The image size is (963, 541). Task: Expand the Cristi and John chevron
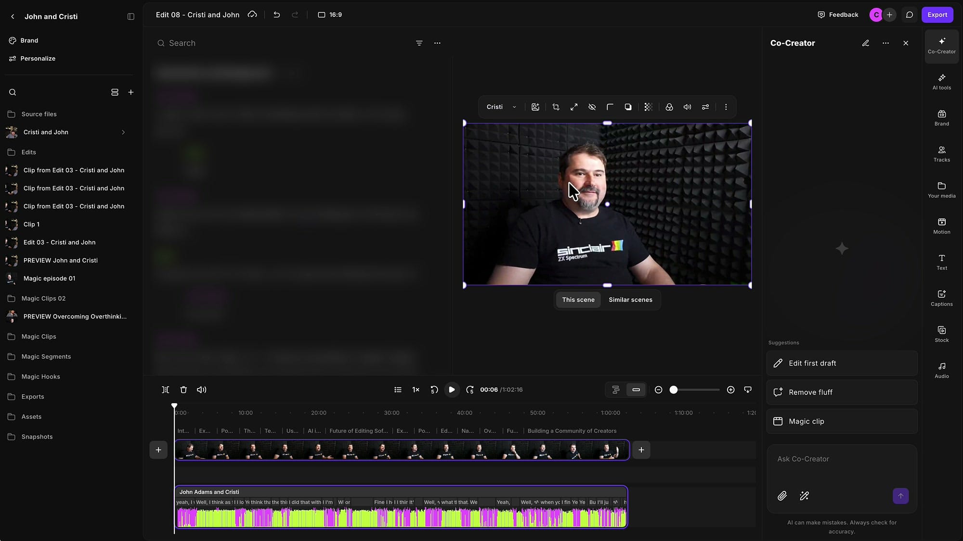pos(123,132)
